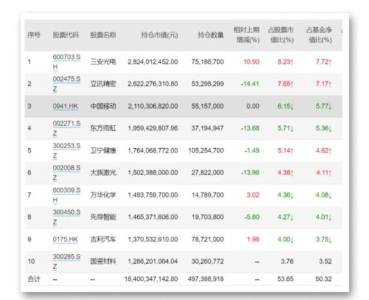The width and height of the screenshot is (369, 300).
Task: Click the market value 2,110,306,820.00
Action: pos(153,106)
